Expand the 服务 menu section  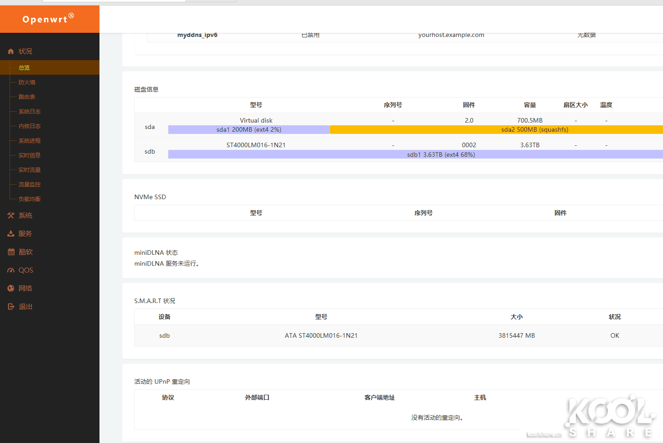(26, 234)
